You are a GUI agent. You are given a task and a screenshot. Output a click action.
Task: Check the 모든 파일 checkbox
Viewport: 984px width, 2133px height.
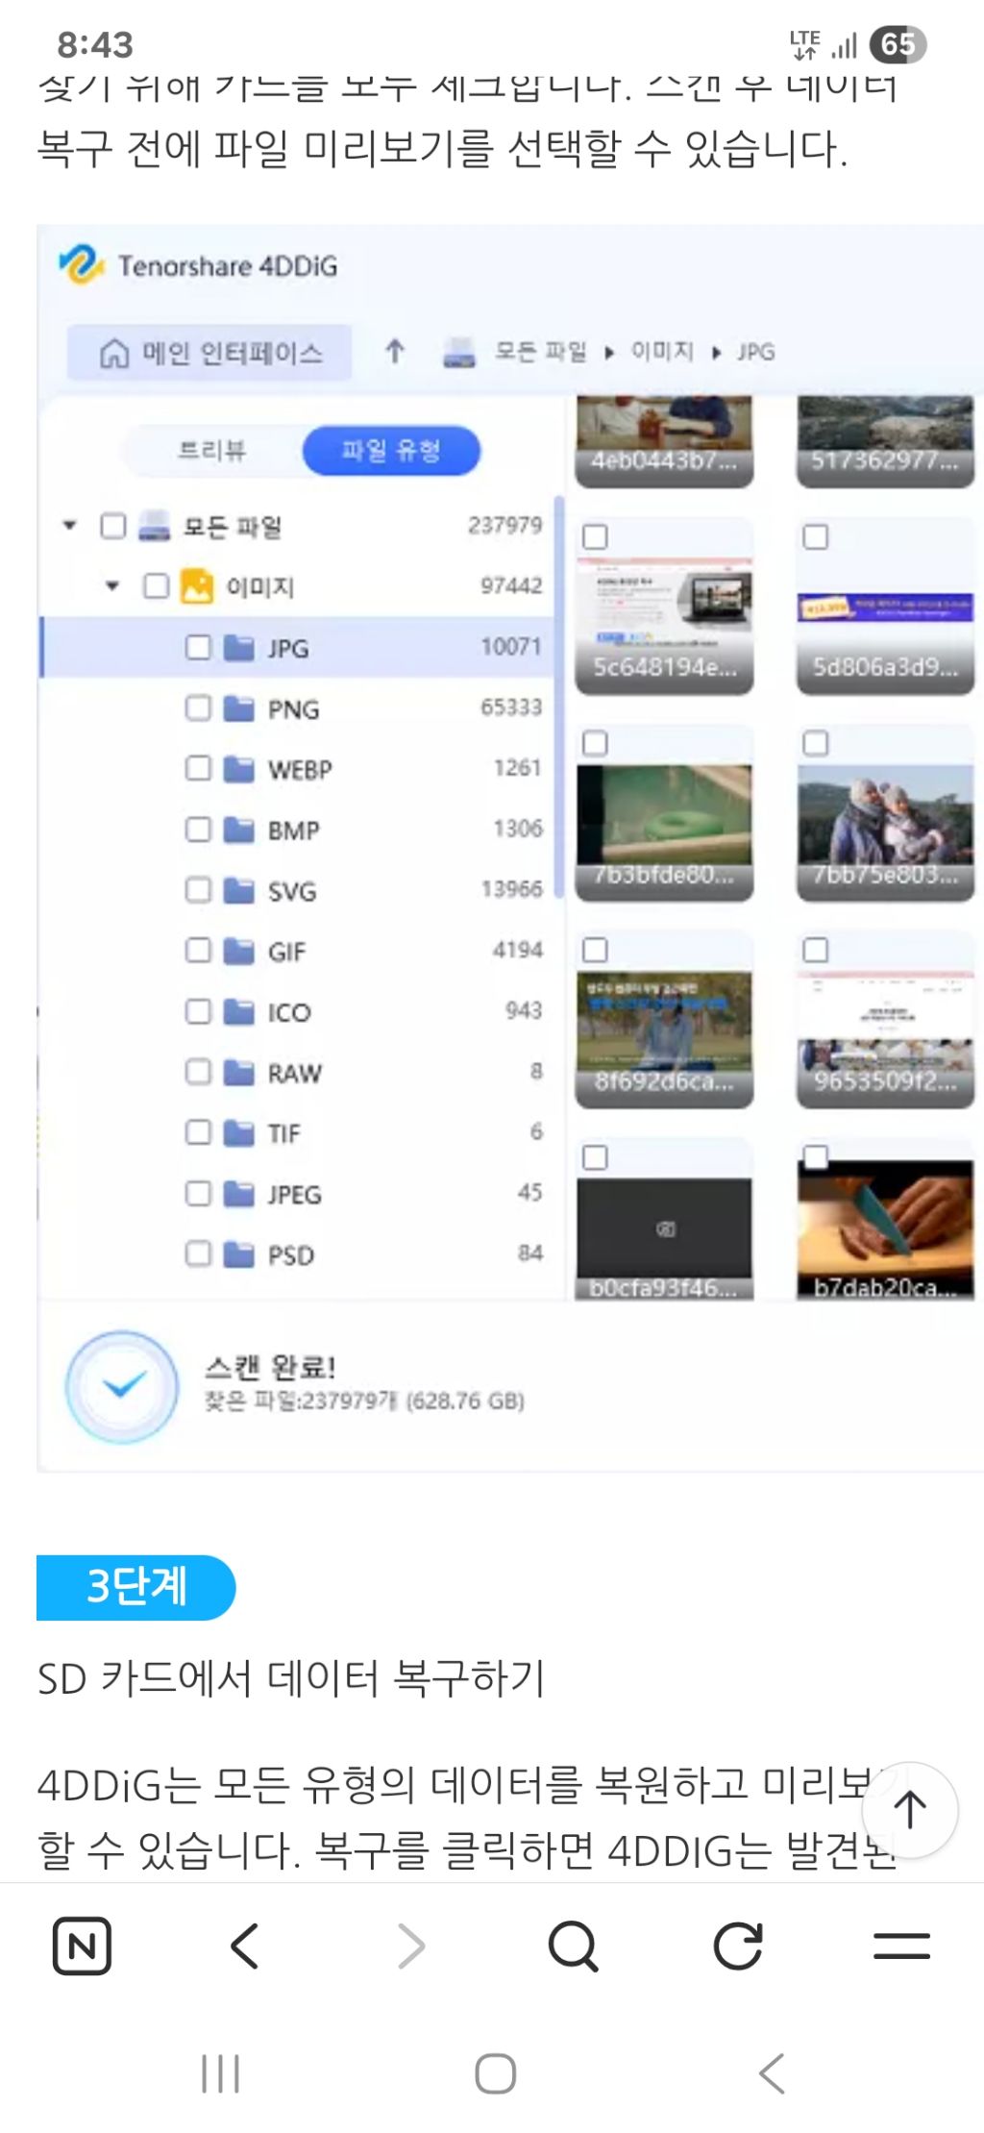113,526
